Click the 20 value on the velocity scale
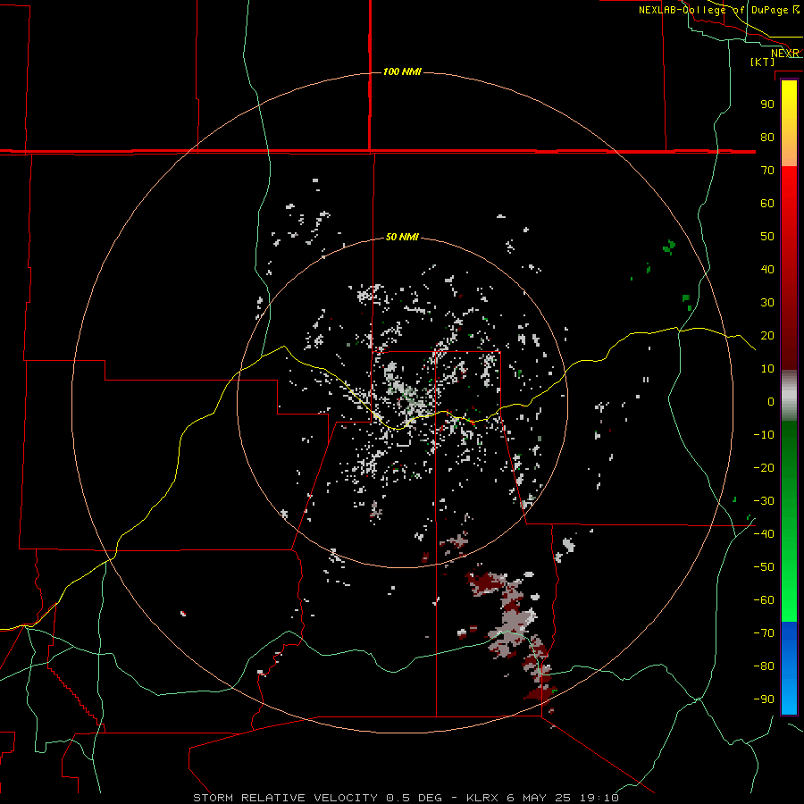Image resolution: width=804 pixels, height=804 pixels. (x=767, y=335)
